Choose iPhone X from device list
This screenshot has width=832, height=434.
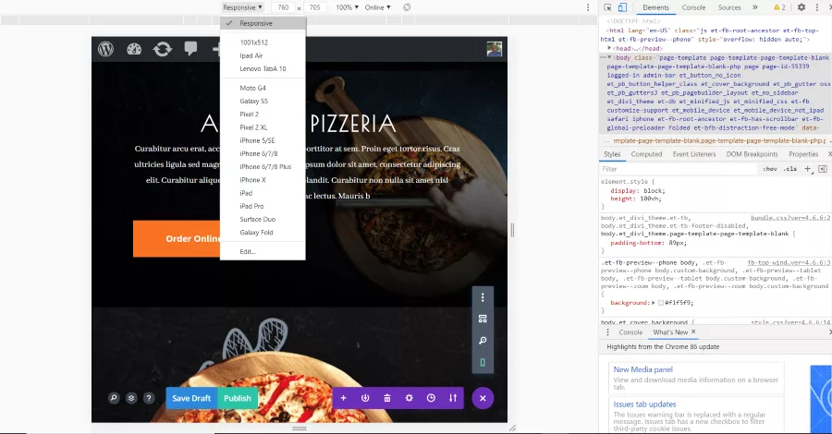coord(263,180)
